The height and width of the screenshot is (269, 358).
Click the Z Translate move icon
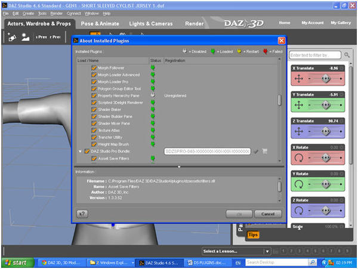[299, 131]
